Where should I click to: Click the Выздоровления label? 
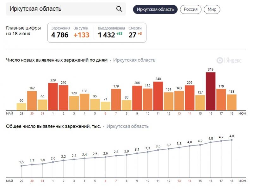[111, 28]
